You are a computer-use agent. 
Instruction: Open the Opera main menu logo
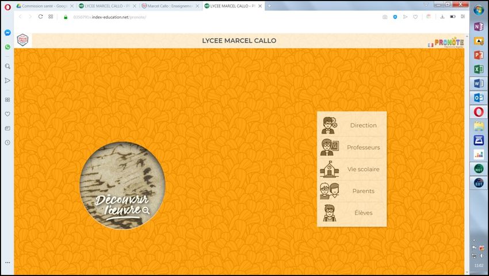pos(7,6)
